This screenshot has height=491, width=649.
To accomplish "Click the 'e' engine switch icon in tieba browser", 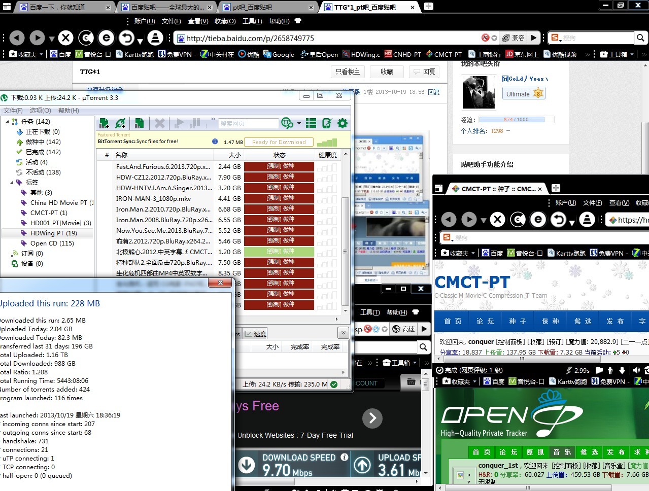I will point(106,38).
